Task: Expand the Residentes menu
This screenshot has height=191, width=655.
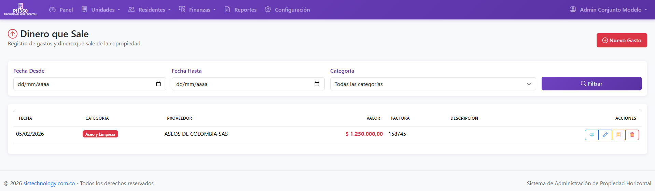Action: [149, 10]
